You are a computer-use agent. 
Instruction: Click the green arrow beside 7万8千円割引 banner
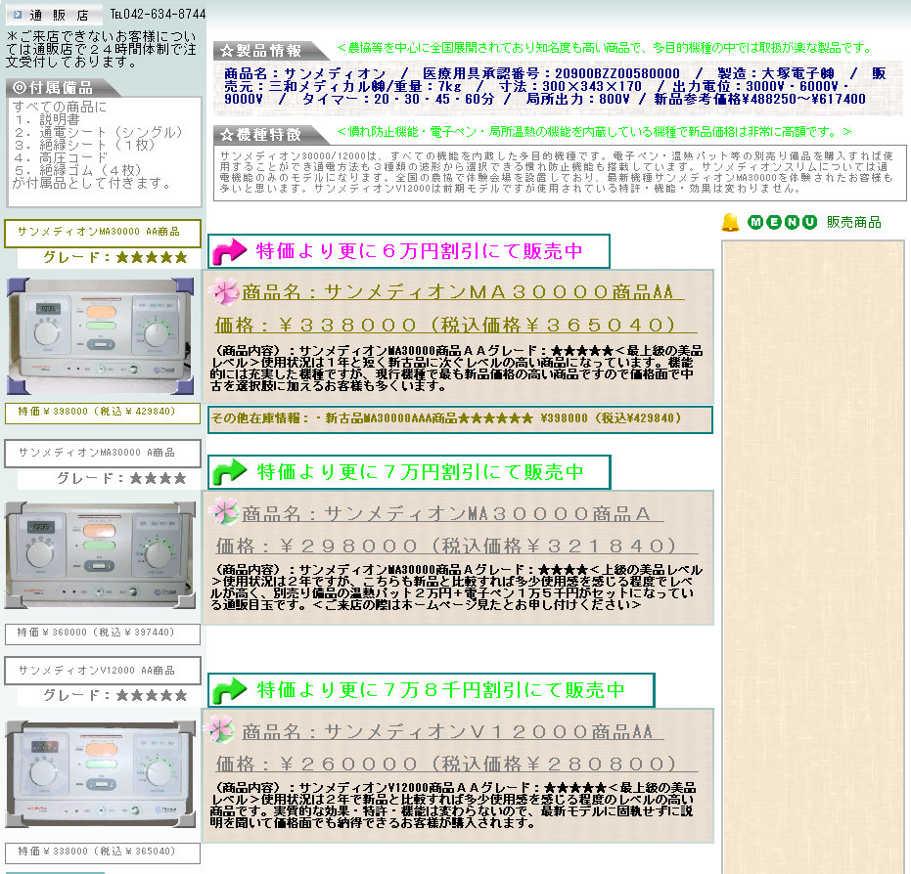click(229, 690)
